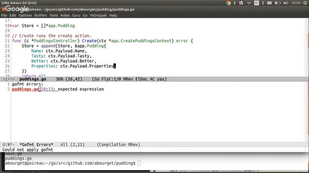Click 'ctx.Payload.Properties' on line 26
This screenshot has width=309, height=173.
tap(87, 66)
